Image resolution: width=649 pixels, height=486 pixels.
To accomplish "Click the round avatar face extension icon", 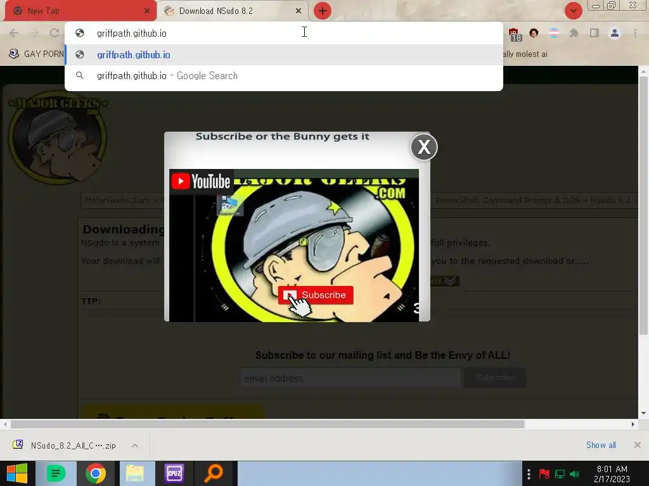I will coord(534,33).
